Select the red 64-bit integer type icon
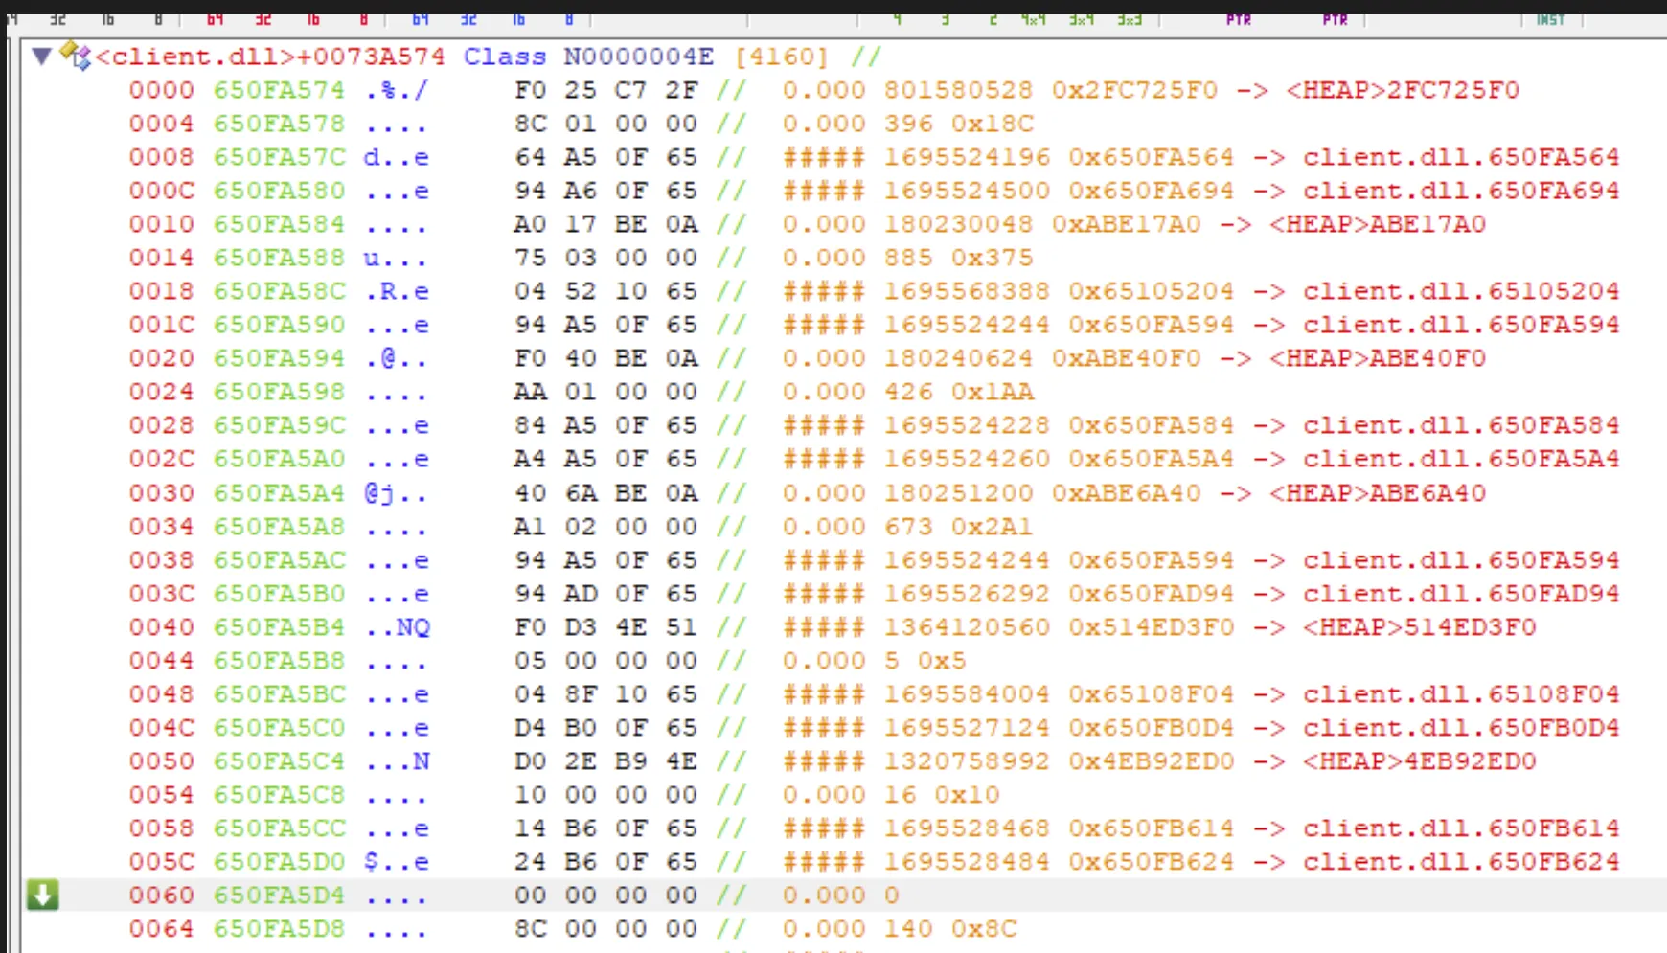The image size is (1667, 953). pyautogui.click(x=215, y=19)
